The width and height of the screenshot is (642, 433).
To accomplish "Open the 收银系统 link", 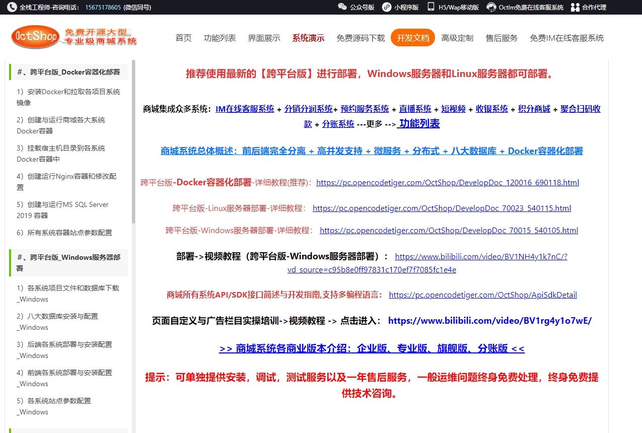I will point(492,109).
